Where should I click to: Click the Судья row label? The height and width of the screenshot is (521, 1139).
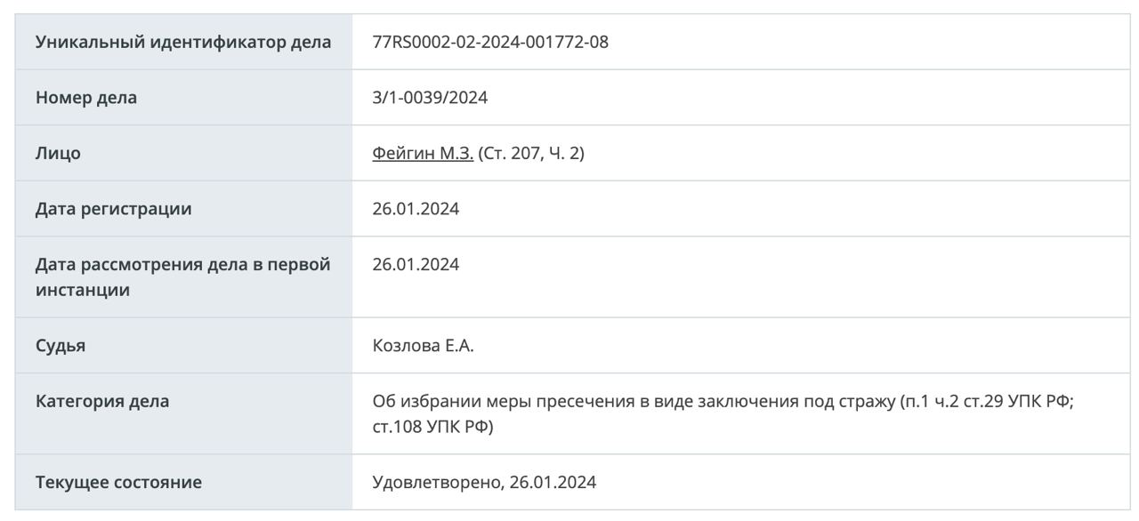(x=61, y=346)
